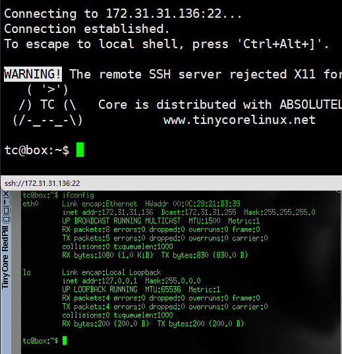
Task: Click 'TX packets:5' text
Action: tap(86, 238)
